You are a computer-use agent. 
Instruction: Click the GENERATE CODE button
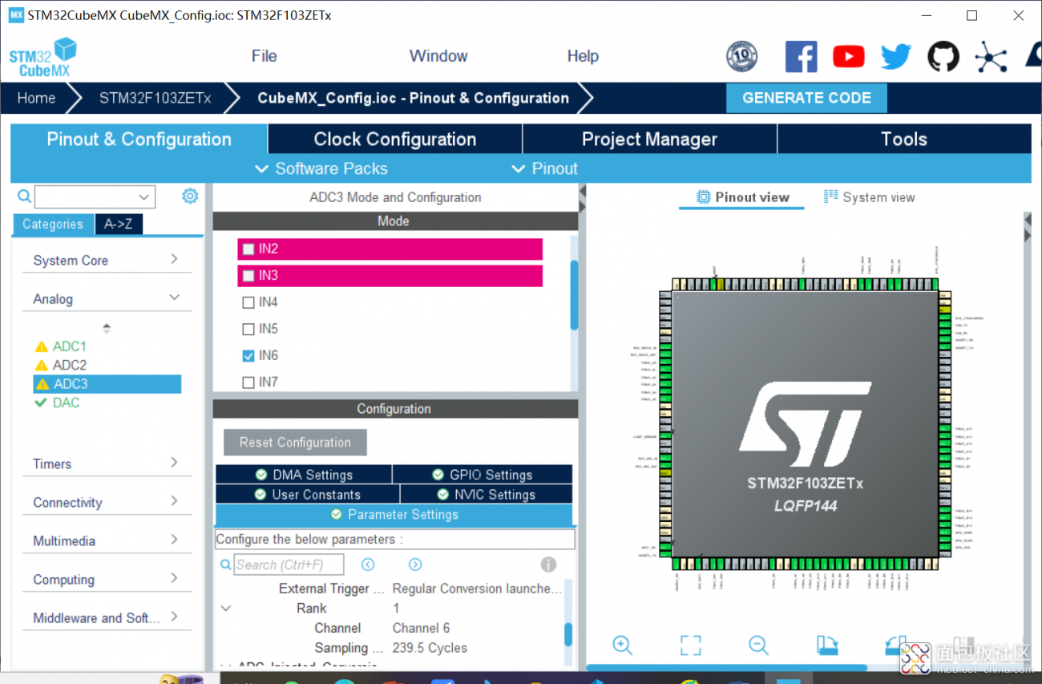coord(806,98)
